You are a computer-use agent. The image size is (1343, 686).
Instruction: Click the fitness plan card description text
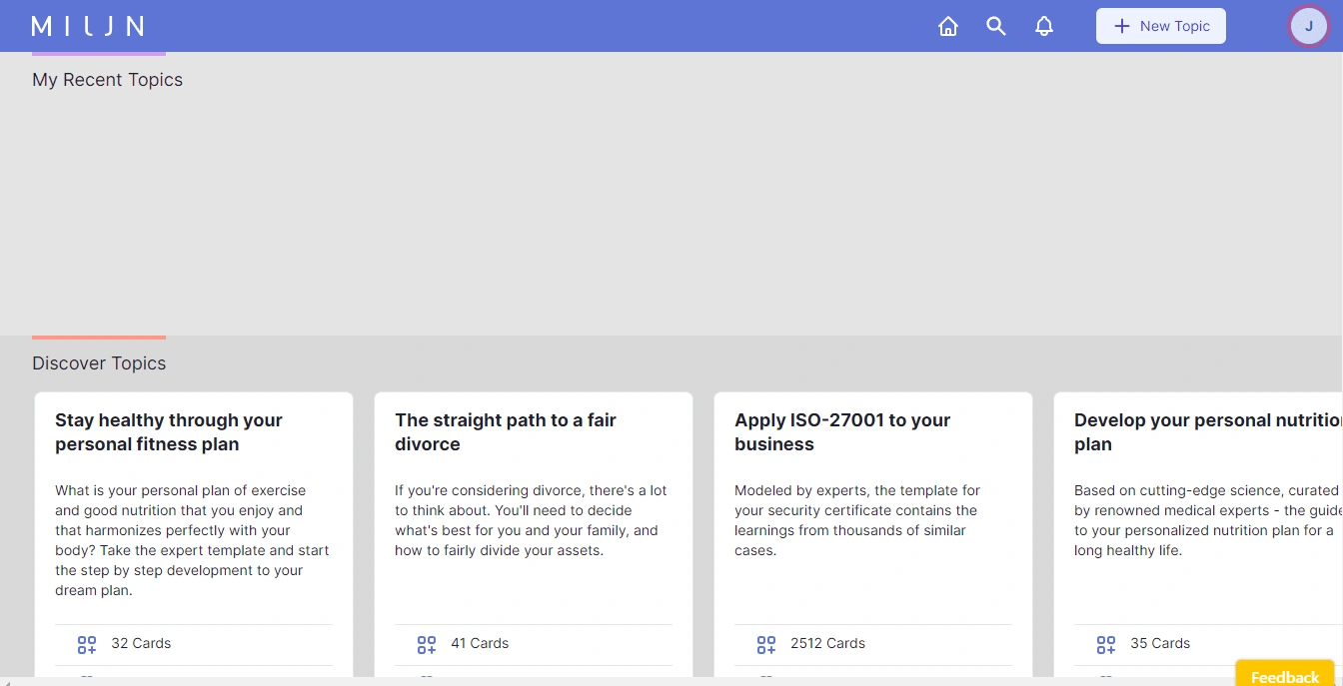click(x=192, y=540)
